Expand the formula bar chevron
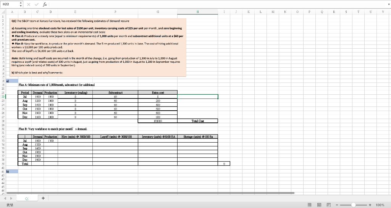The height and width of the screenshot is (208, 391). pos(388,4)
